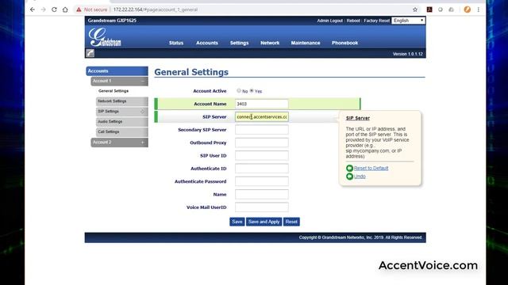This screenshot has width=508, height=285.
Task: Click the Authenticate Password field
Action: tap(261, 181)
